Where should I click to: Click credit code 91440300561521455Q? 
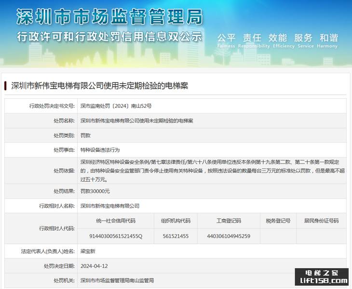(x=116, y=236)
